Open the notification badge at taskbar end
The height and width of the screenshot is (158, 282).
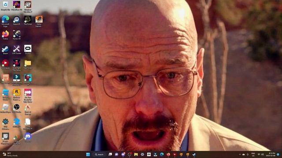pyautogui.click(x=278, y=154)
